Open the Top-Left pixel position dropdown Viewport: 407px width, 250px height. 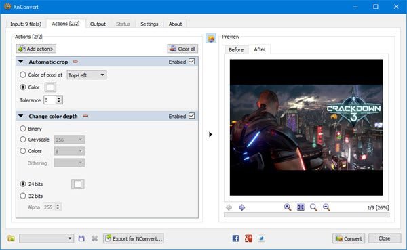pos(86,75)
